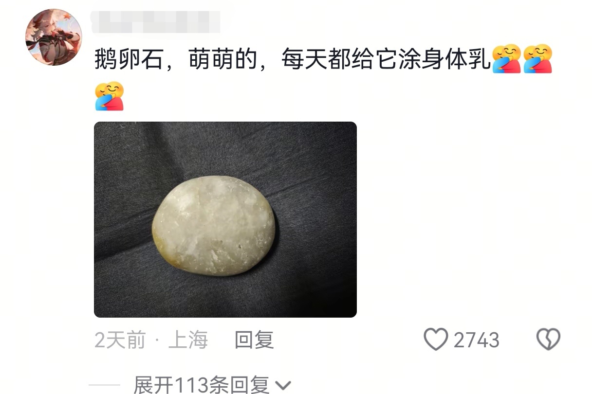The image size is (592, 394).
Task: Open the blurred username above the comment
Action: point(156,21)
